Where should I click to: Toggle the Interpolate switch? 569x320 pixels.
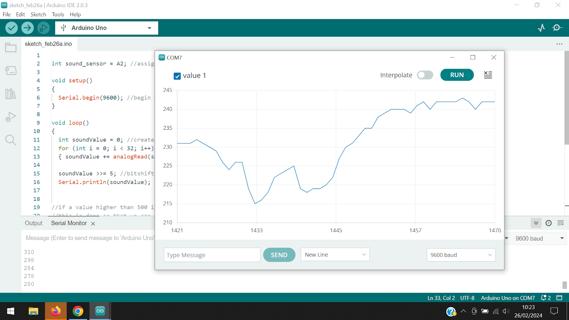425,75
